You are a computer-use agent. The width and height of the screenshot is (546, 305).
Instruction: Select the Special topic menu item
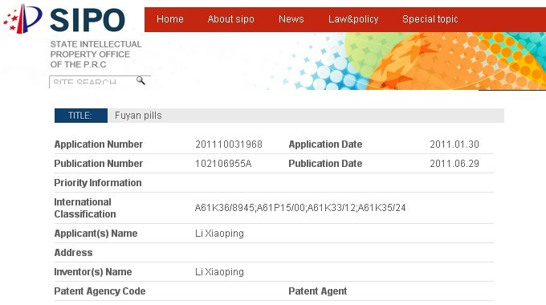430,19
